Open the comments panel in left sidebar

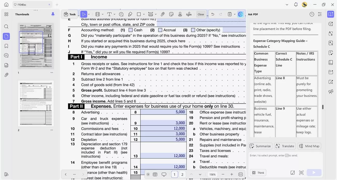point(6,55)
